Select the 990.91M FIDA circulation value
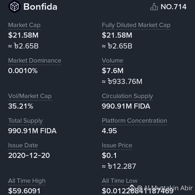The height and width of the screenshot is (195, 195). (126, 106)
